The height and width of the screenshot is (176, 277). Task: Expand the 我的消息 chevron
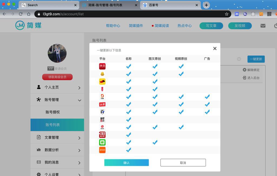point(79,163)
